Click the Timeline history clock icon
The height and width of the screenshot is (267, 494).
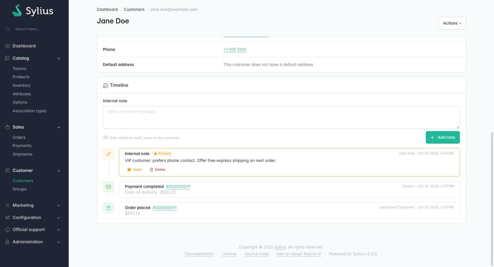pyautogui.click(x=106, y=85)
